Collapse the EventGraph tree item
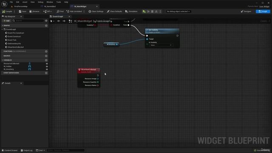This screenshot has width=272, height=153. point(2,29)
